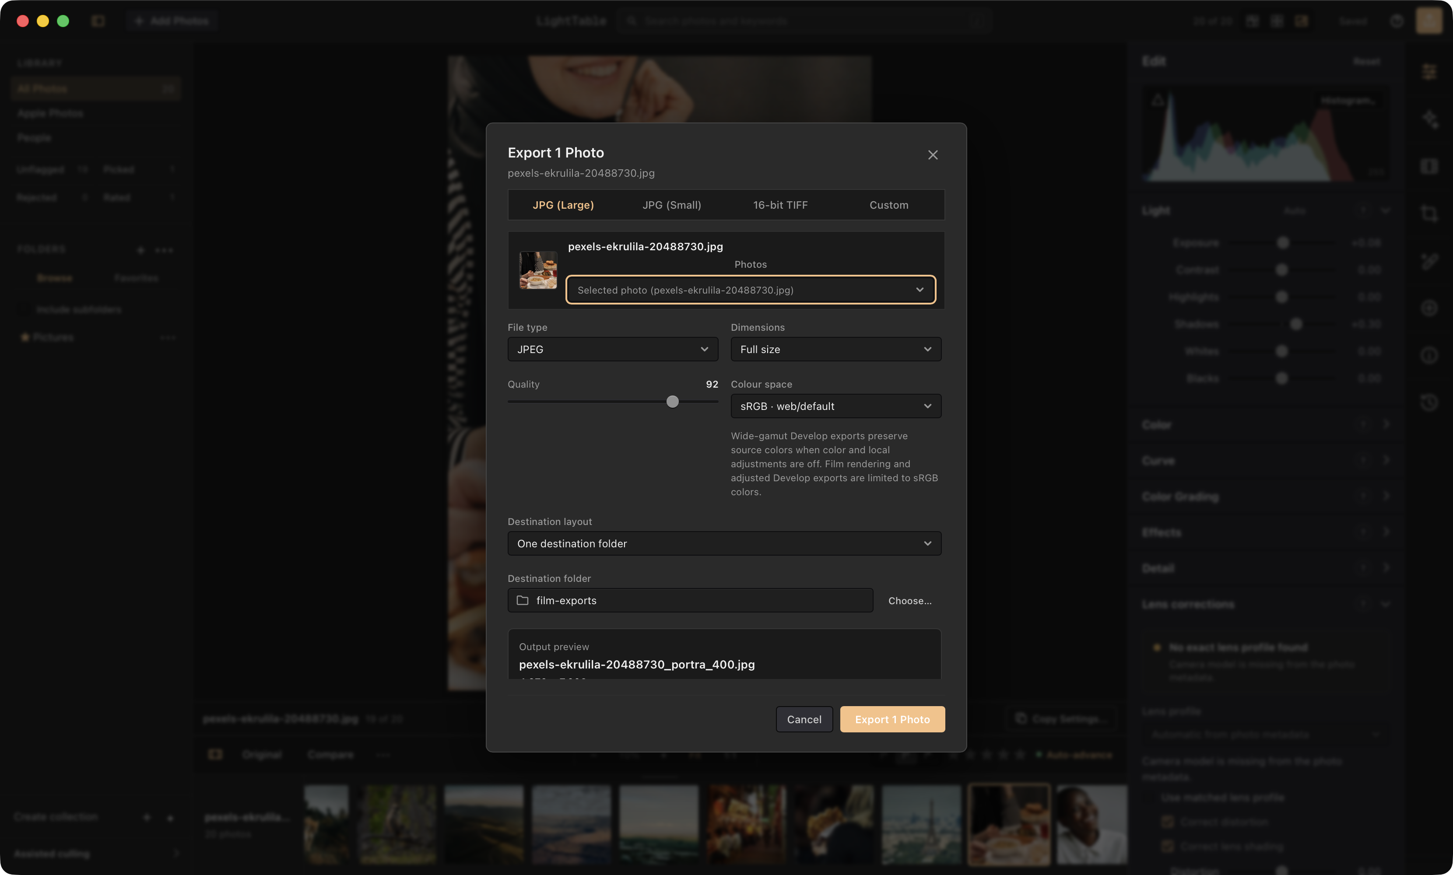This screenshot has width=1453, height=875.
Task: Click the output preview filename text
Action: pos(636,665)
